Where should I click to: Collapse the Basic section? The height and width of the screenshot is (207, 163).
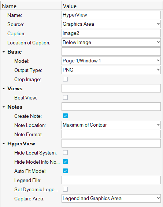click(4, 52)
